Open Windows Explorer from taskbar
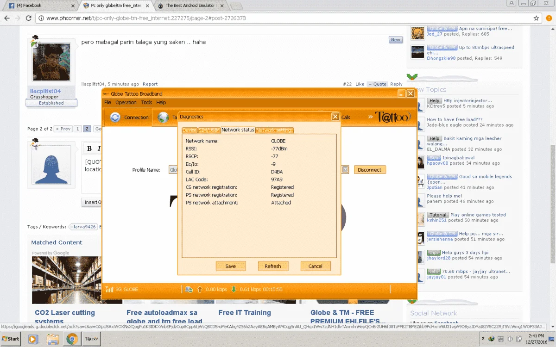The height and width of the screenshot is (347, 556). point(52,339)
